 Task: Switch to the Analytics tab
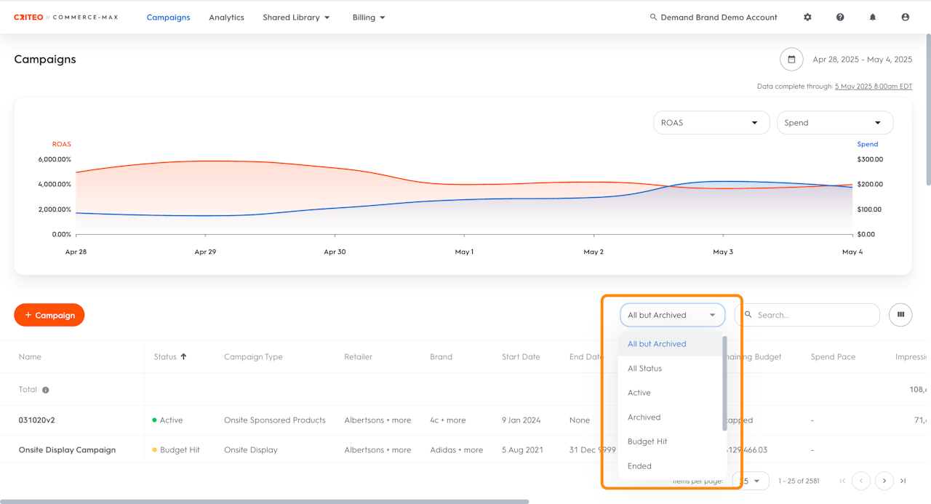pyautogui.click(x=226, y=17)
